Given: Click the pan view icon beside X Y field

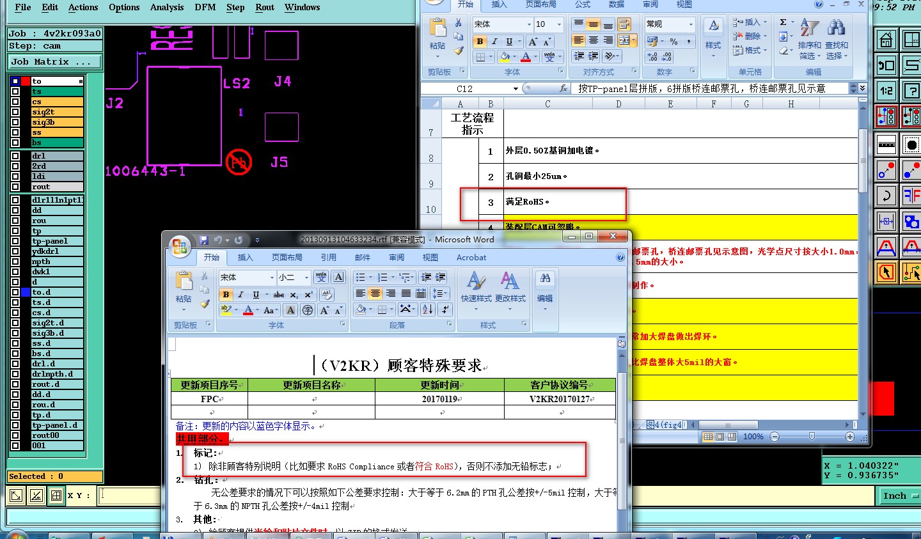Looking at the screenshot, I should pyautogui.click(x=56, y=495).
